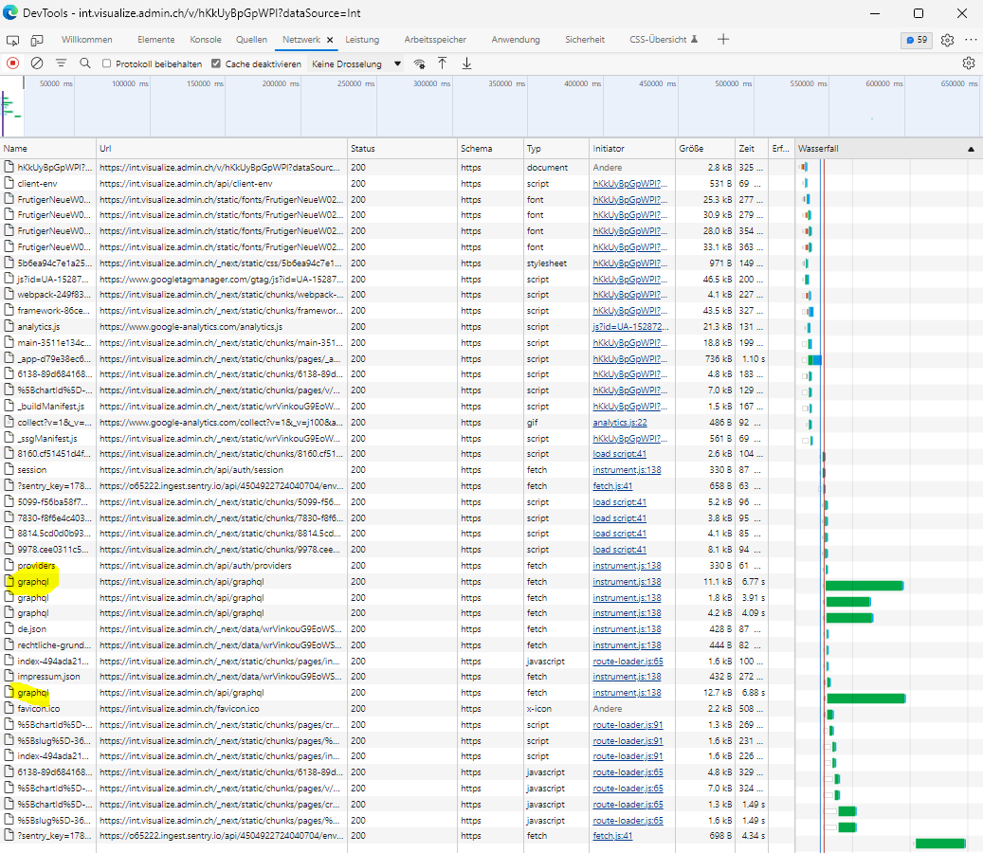Screen dimensions: 983x853
Task: Click the network conditions wifi-gear icon
Action: pos(420,64)
